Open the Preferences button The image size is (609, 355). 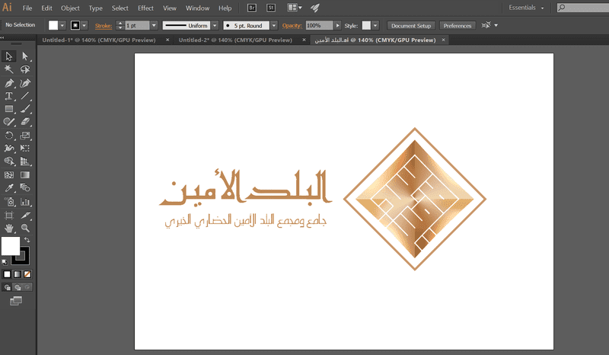(458, 25)
